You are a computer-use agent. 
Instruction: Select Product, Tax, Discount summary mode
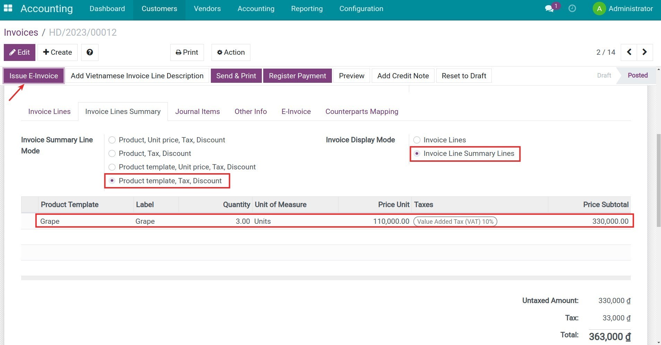pos(112,153)
